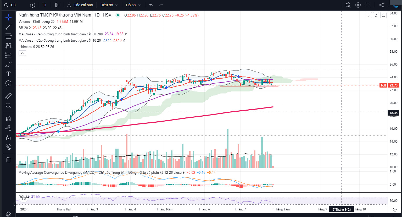Select the MA Cross 50 200 indicator legend

pyautogui.click(x=60, y=34)
